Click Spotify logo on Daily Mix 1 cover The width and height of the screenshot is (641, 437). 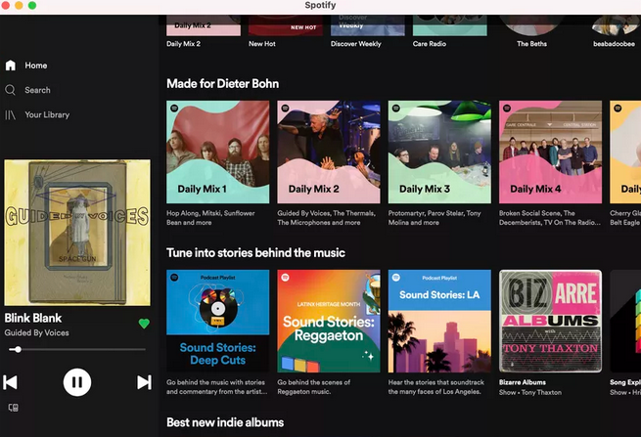click(174, 109)
